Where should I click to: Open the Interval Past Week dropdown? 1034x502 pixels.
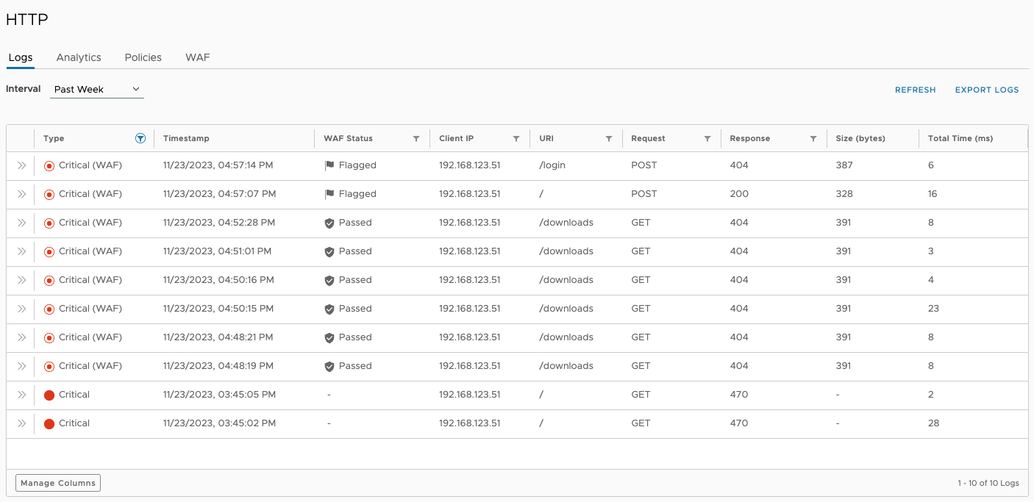(97, 90)
